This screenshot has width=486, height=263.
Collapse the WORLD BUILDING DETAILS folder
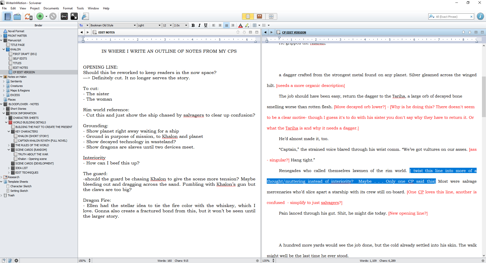coord(6,122)
